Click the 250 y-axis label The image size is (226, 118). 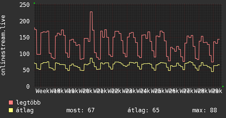[24, 5]
